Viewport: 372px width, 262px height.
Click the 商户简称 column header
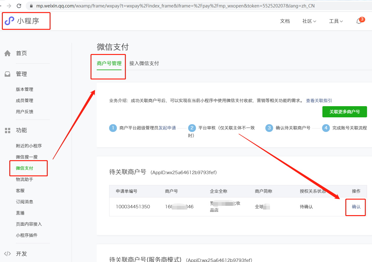[x=263, y=191]
